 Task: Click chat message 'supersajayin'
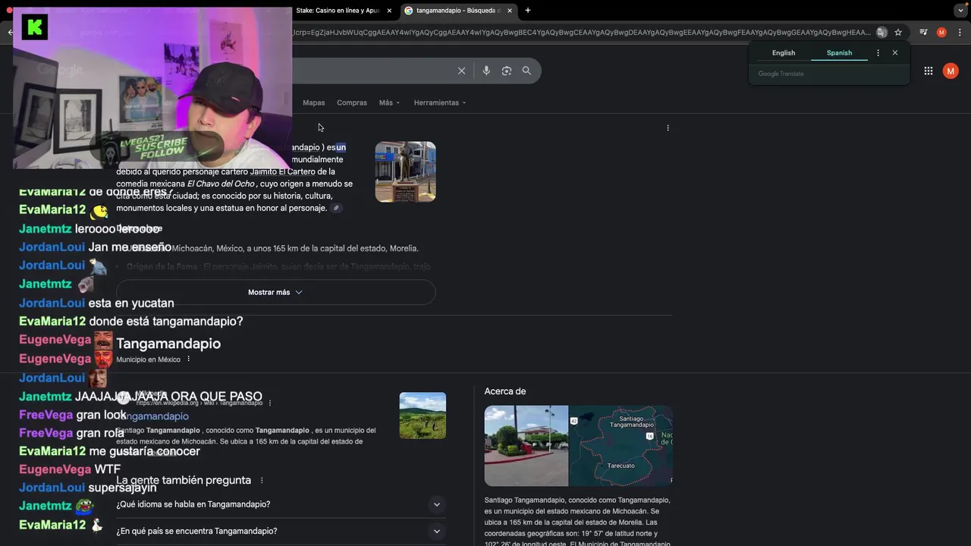click(122, 488)
